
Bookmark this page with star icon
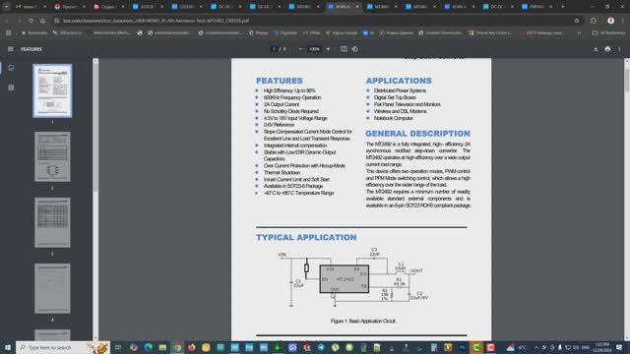coord(577,21)
